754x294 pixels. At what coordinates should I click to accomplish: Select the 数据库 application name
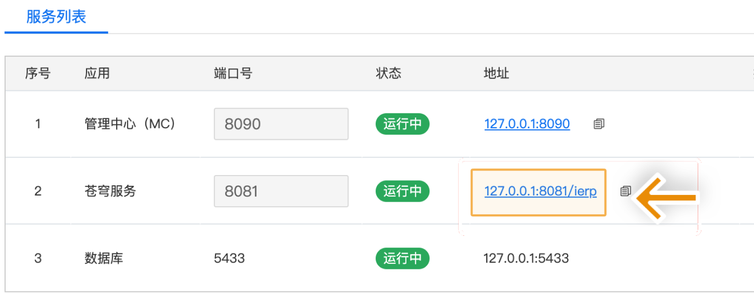click(x=104, y=258)
